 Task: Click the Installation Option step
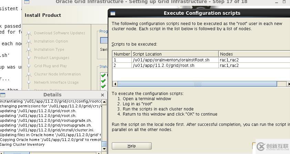point(51,41)
